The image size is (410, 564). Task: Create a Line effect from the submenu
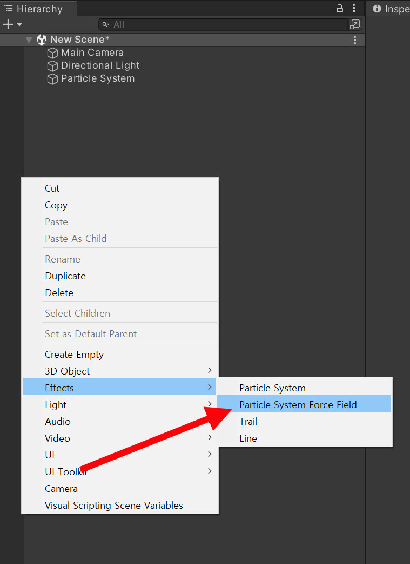(x=304, y=438)
